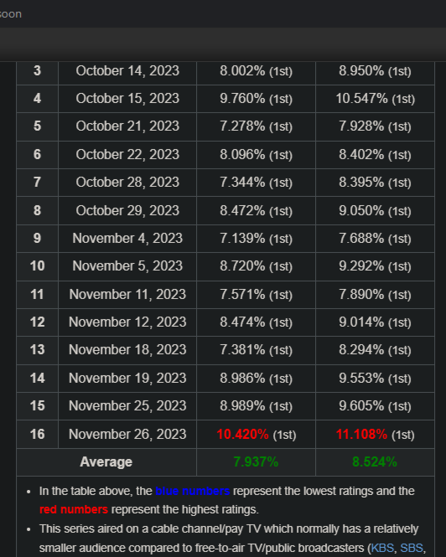The image size is (446, 557).
Task: Click the 7.928% rating value
Action: tap(361, 126)
